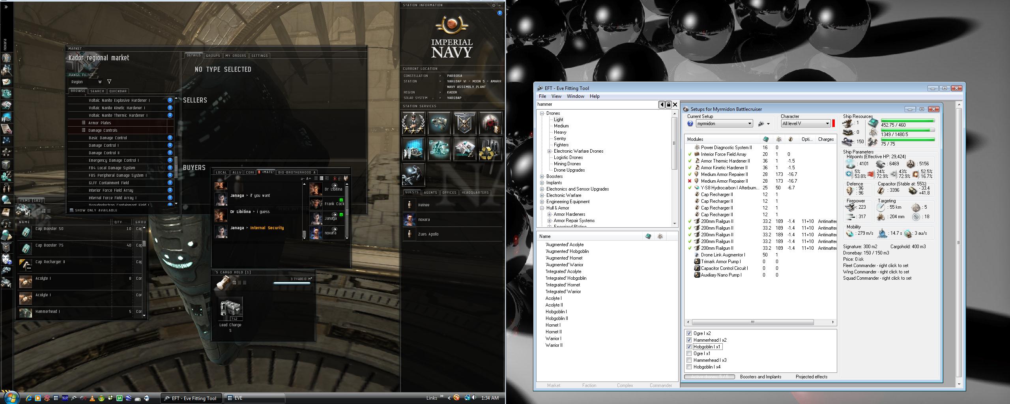Open the market range filter funnel icon
1010x404 pixels.
pos(109,82)
